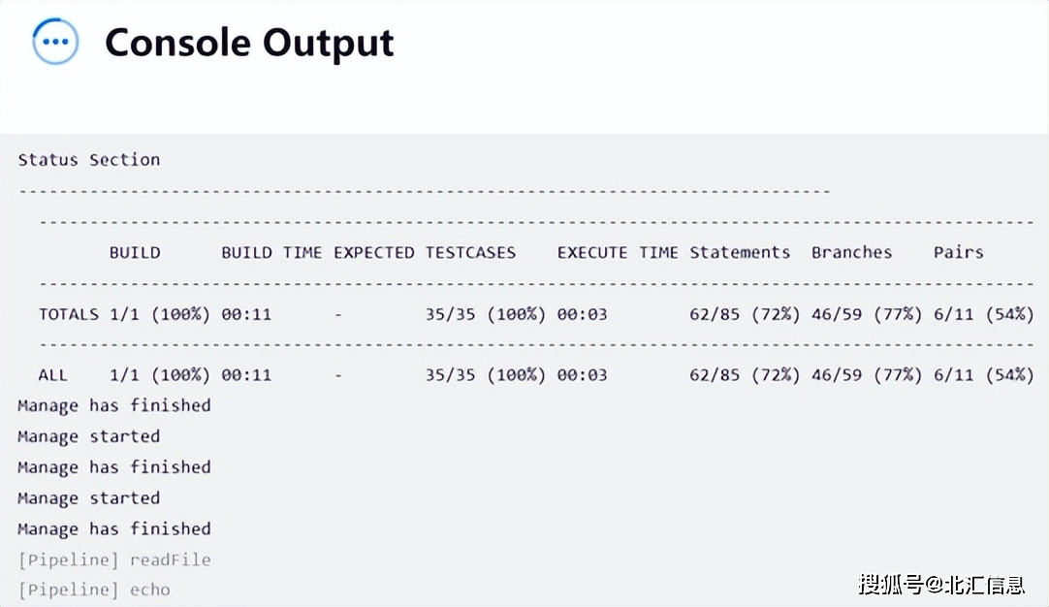Click the Statements column header
The width and height of the screenshot is (1049, 607).
(x=740, y=252)
